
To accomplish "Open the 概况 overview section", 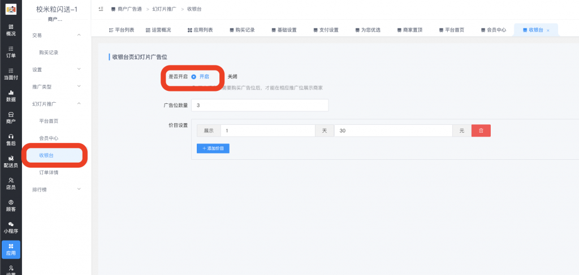I will coord(11,30).
